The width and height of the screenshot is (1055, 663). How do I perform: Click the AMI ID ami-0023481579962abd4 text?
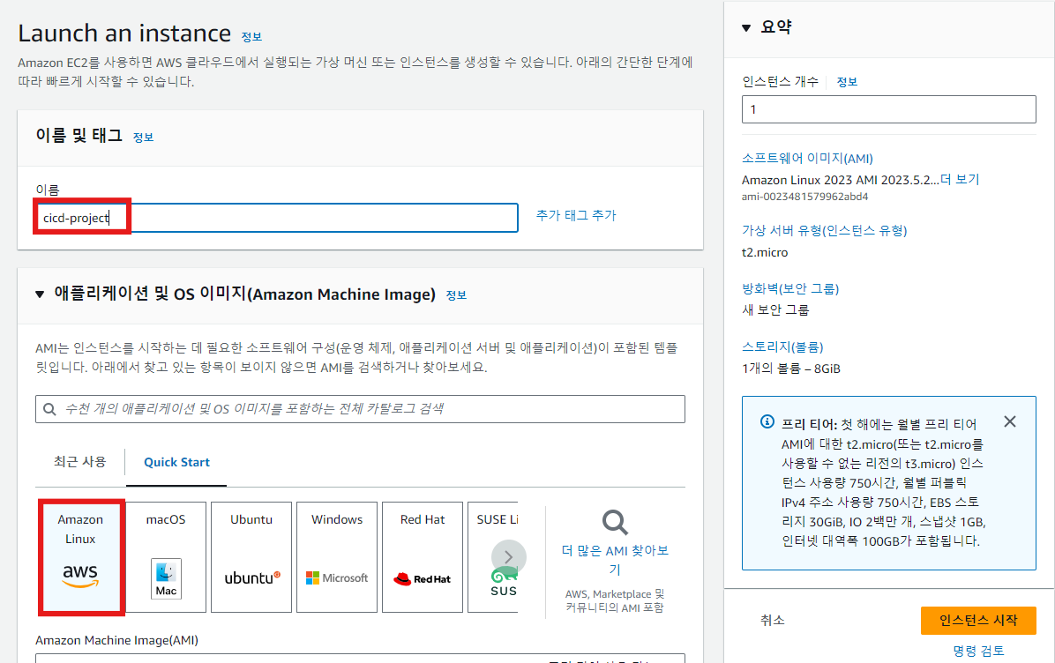pyautogui.click(x=804, y=197)
